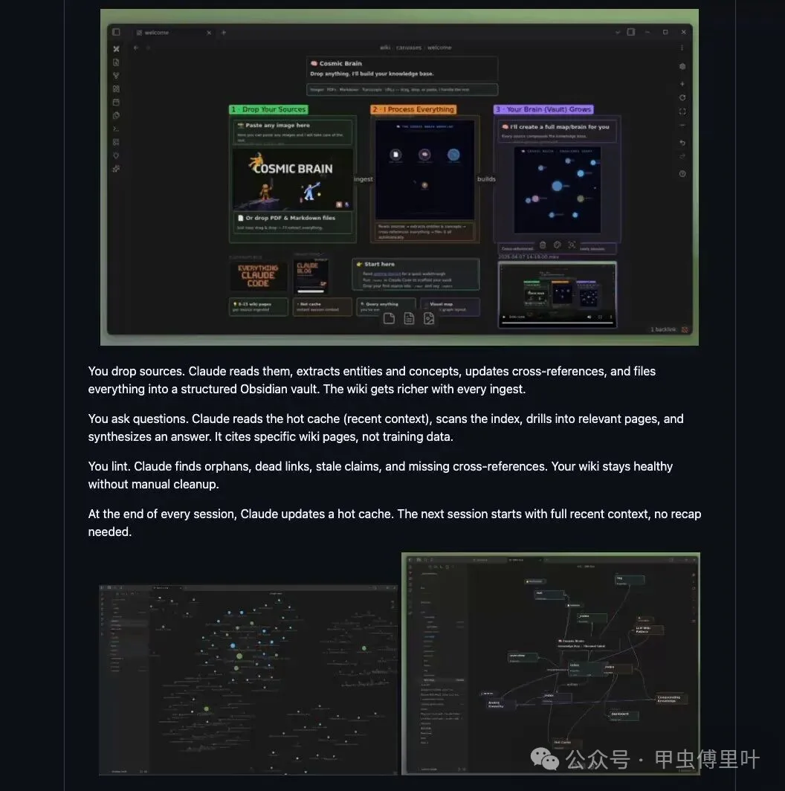Undo the last canvas action

click(x=682, y=143)
